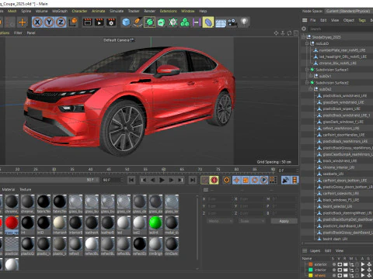Open viewport Filter menu

[18, 33]
